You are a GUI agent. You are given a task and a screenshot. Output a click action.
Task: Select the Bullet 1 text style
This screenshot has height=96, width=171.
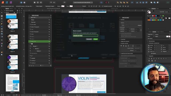(x=40, y=46)
